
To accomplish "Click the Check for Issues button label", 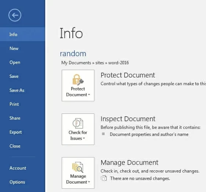I will pyautogui.click(x=78, y=135).
